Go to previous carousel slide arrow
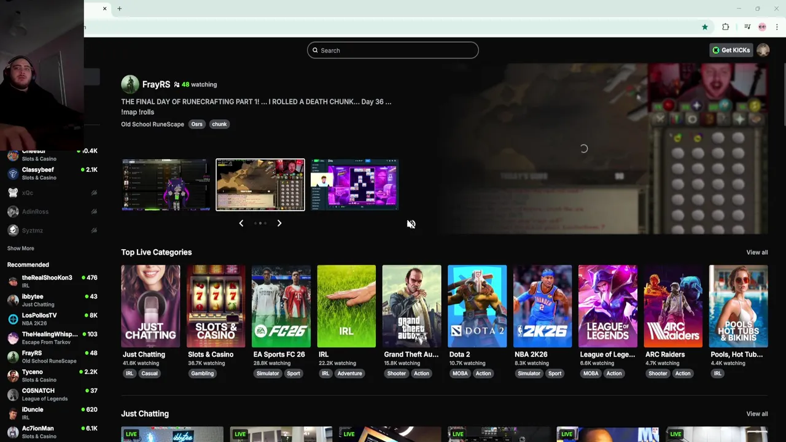Screen dimensions: 786x442 pos(241,223)
